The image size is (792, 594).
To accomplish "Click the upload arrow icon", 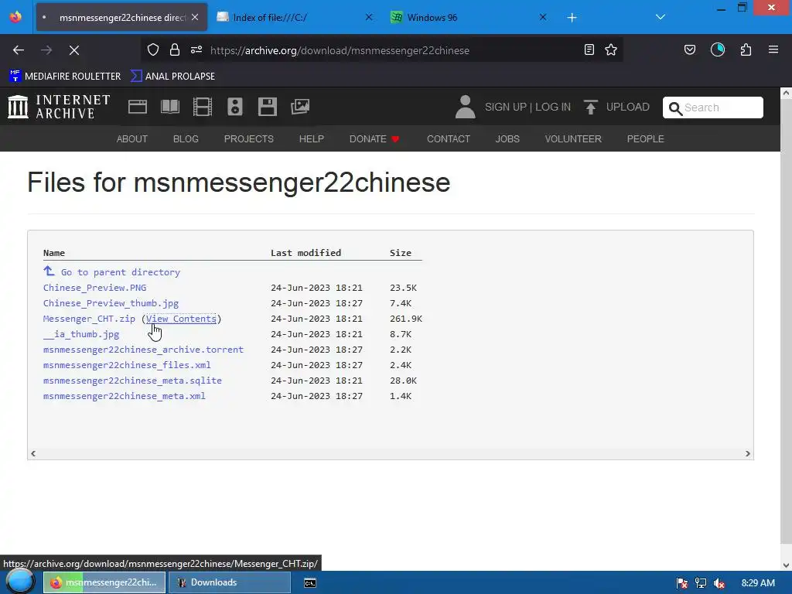I will click(590, 107).
